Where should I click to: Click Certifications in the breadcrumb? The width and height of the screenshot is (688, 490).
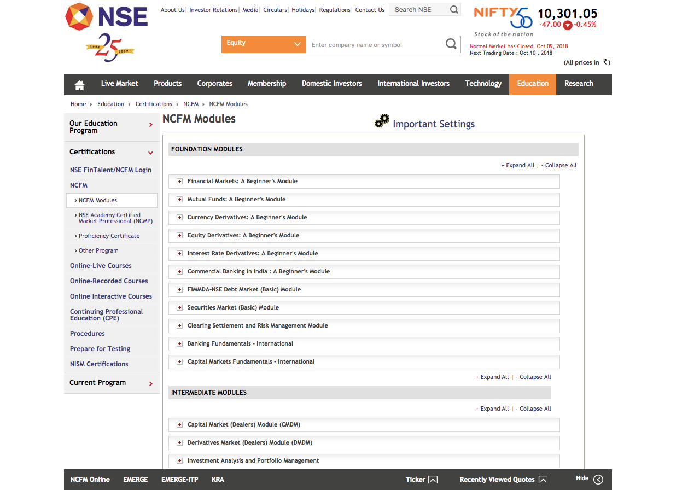point(154,104)
